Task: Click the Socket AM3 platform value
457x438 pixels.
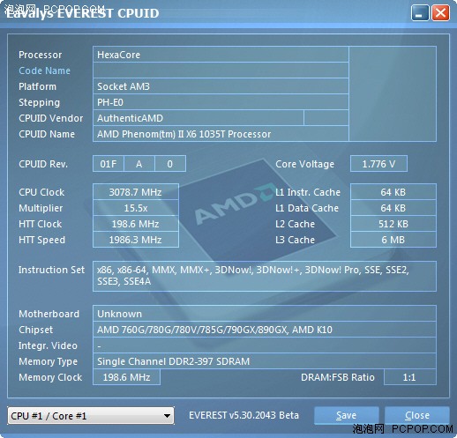Action: (221, 86)
